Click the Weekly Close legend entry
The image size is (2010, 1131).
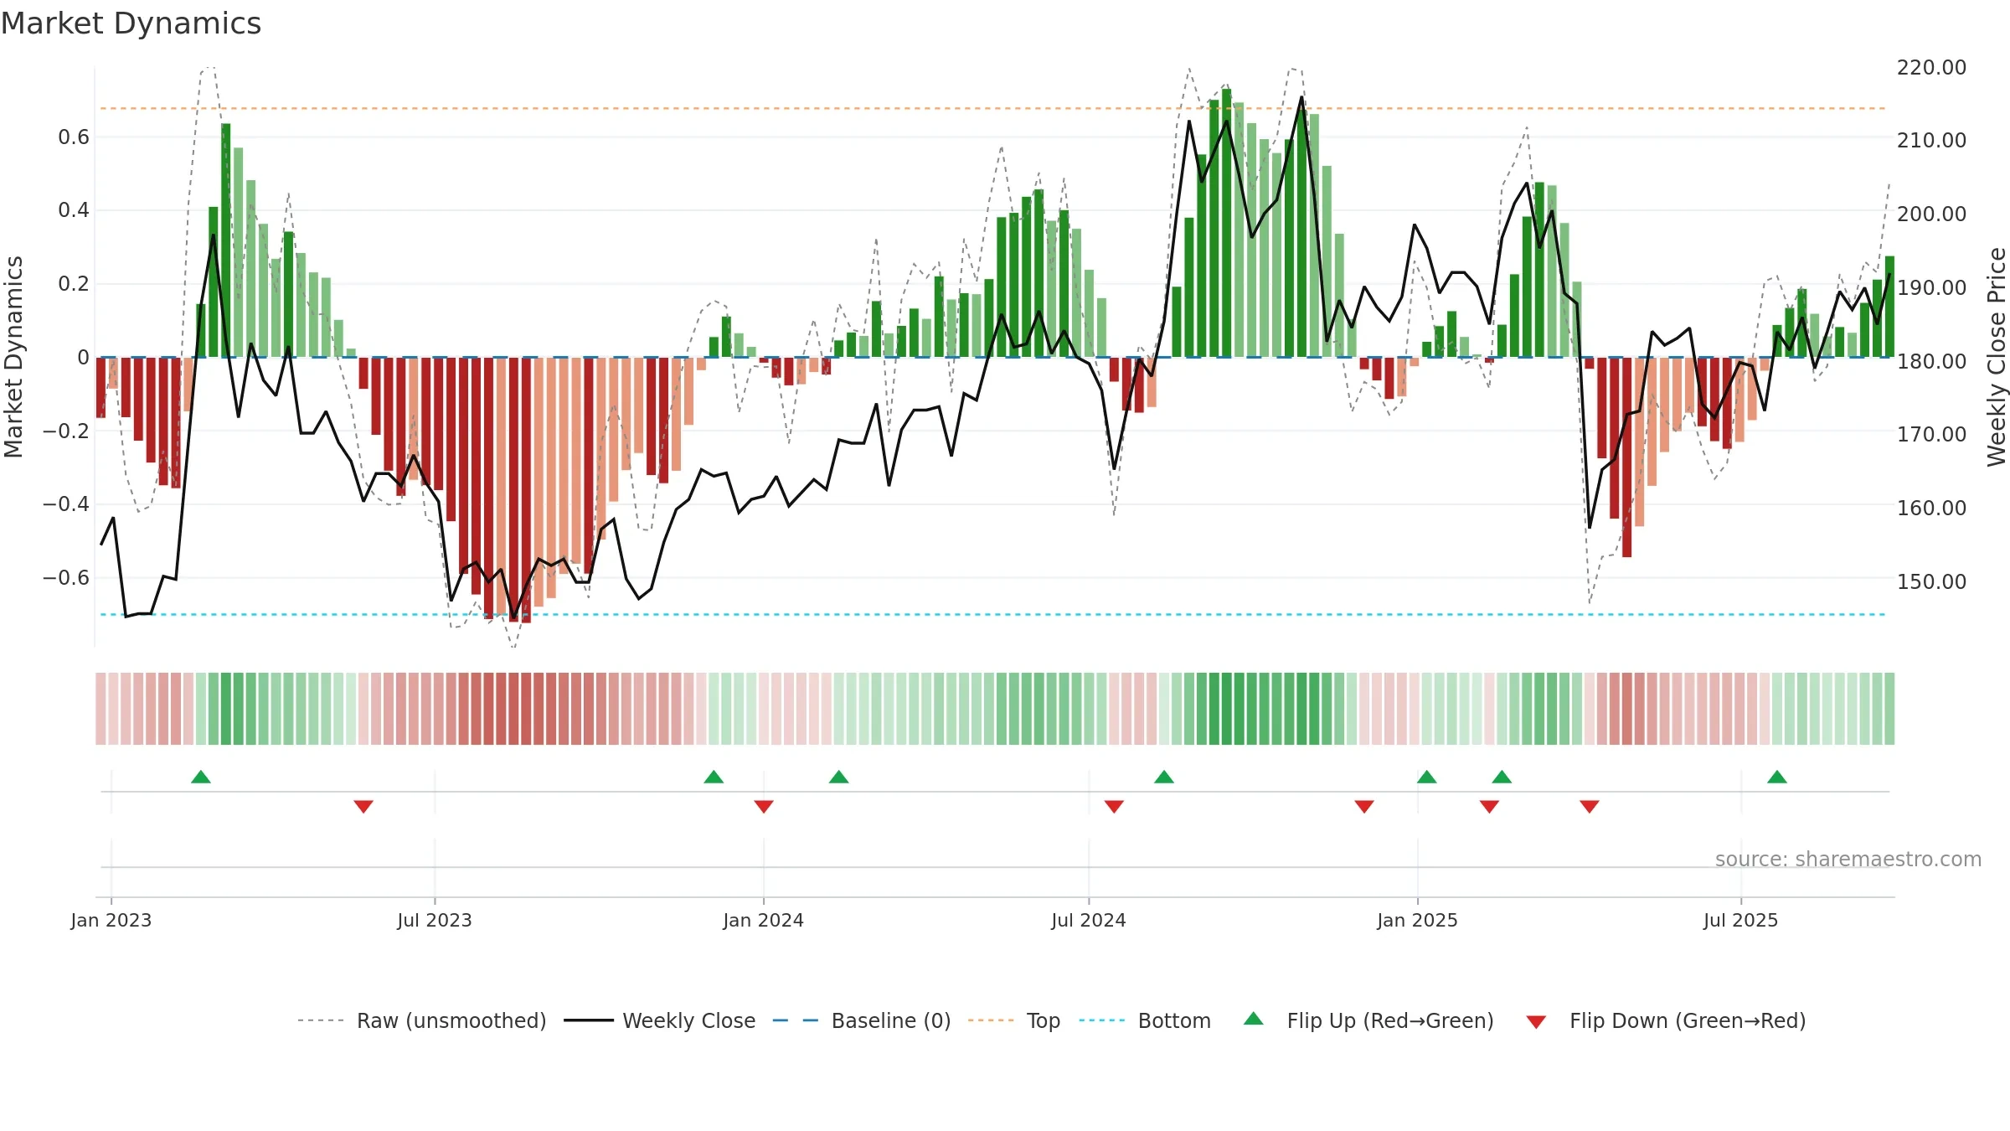(660, 1020)
